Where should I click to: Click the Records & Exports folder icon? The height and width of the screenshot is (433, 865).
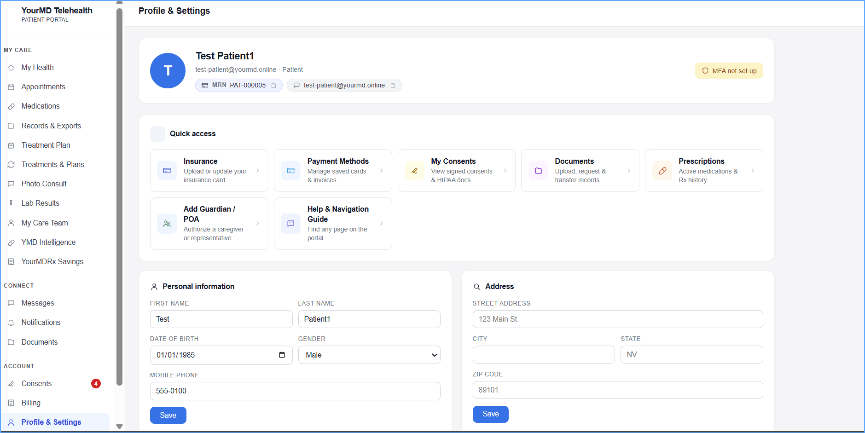click(11, 126)
